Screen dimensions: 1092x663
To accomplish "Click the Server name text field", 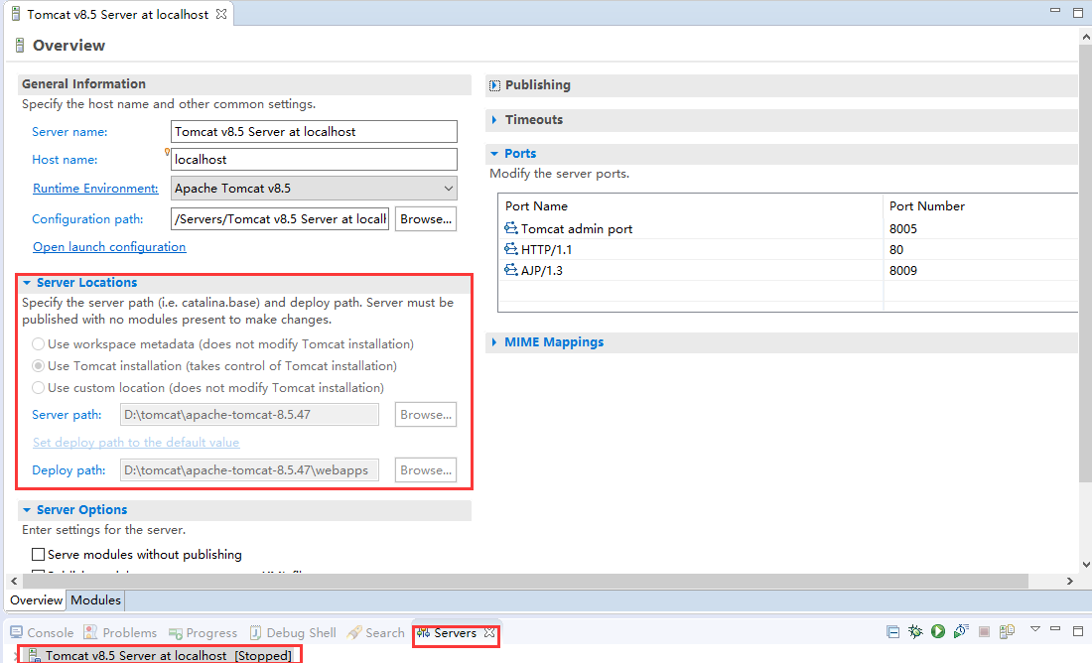I will pos(313,132).
